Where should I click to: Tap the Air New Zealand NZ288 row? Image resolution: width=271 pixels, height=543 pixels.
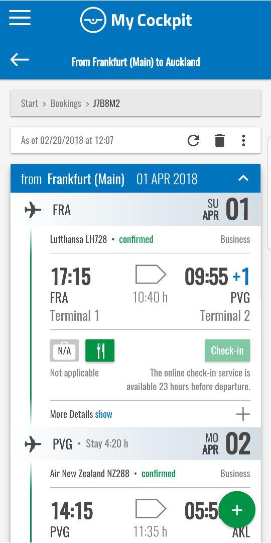pos(150,474)
